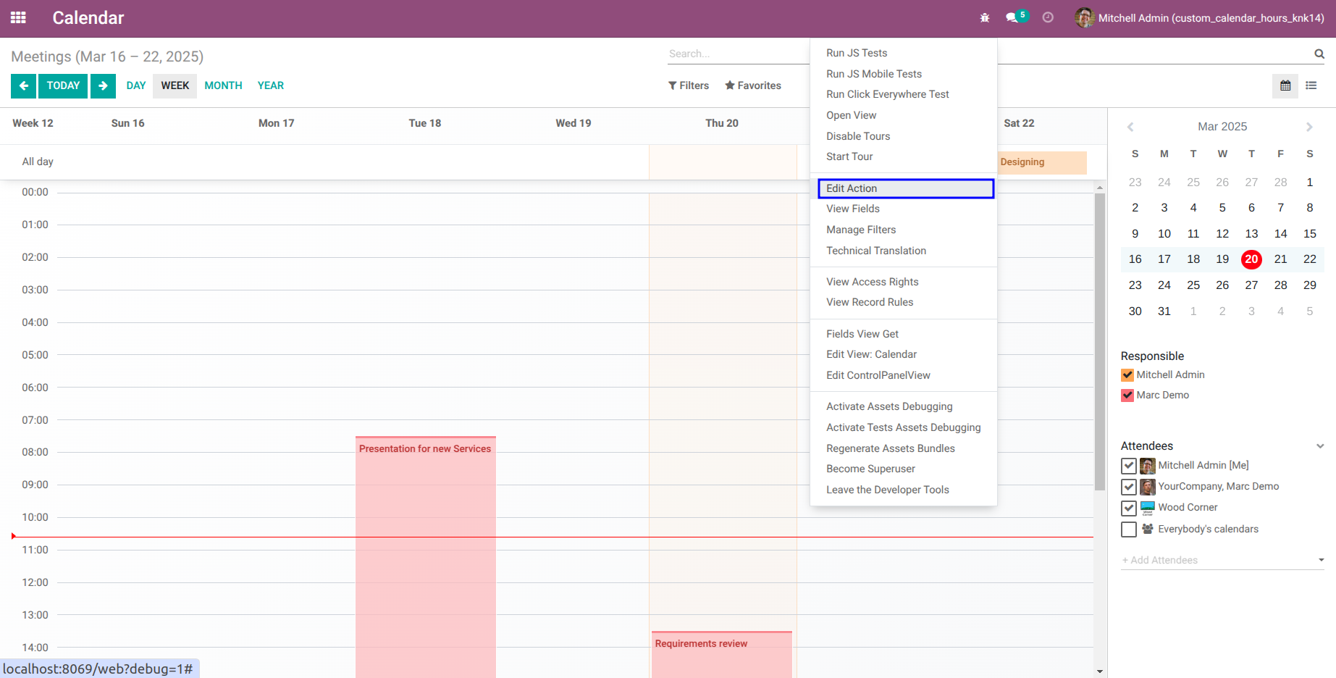The height and width of the screenshot is (678, 1336).
Task: Select Run JS Tests menu item
Action: (x=904, y=53)
